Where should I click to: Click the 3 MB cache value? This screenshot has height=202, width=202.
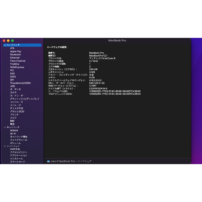[x=92, y=72]
